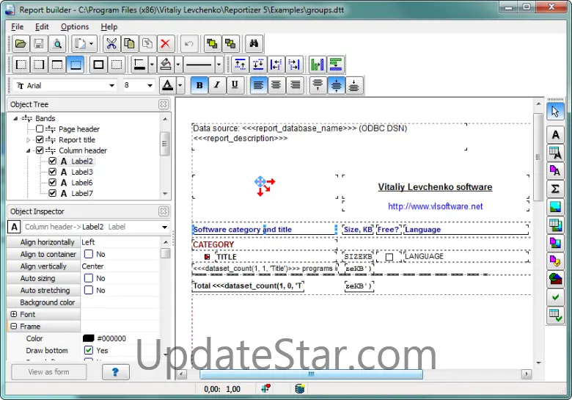Align text vertically to bottom
Viewport: 572px width, 400px height.
click(x=354, y=85)
